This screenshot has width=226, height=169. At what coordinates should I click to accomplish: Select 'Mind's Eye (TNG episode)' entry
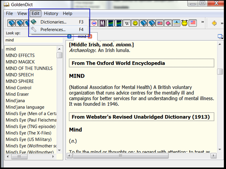[x=31, y=127]
